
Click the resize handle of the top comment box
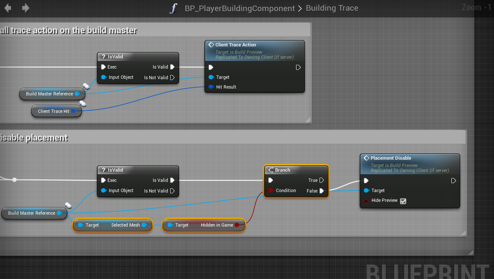(x=308, y=120)
